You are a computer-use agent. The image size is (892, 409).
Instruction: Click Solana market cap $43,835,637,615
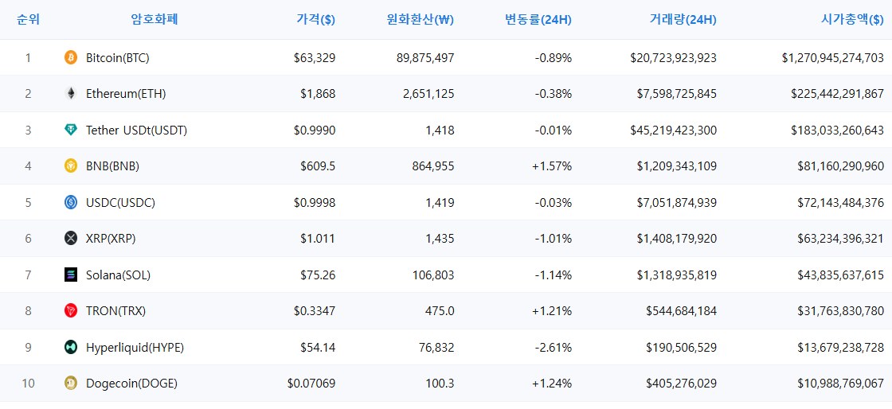tap(841, 275)
